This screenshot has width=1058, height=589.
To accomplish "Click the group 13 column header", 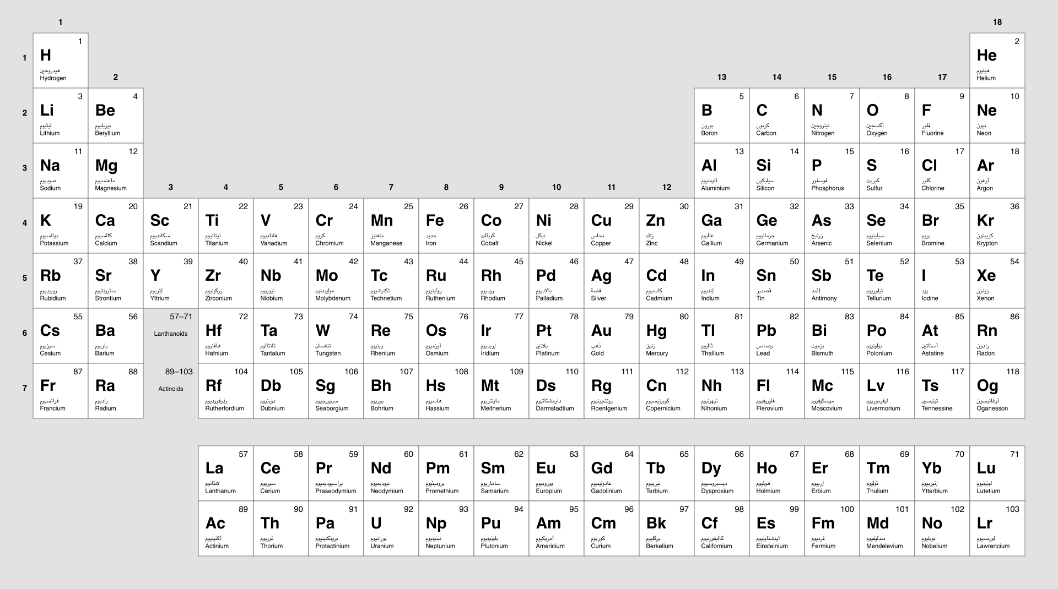I will [x=722, y=77].
